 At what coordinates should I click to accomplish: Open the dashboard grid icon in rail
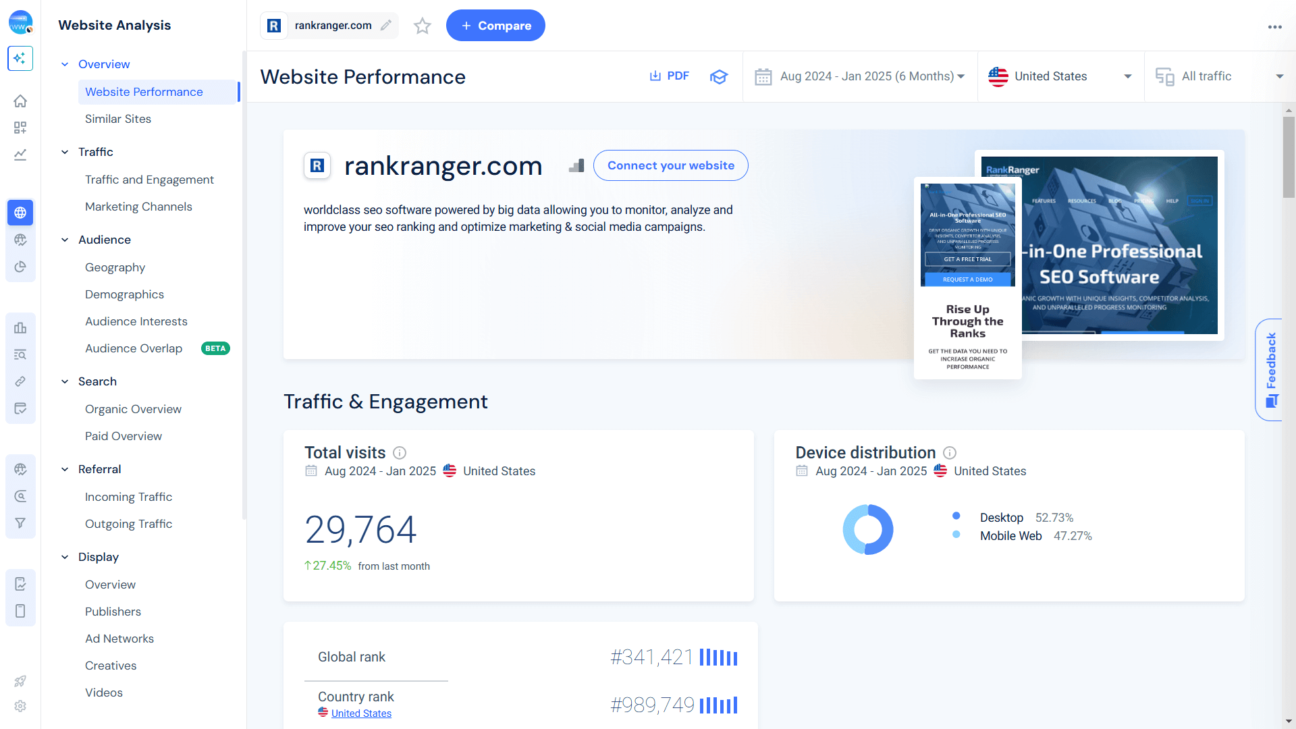click(20, 128)
